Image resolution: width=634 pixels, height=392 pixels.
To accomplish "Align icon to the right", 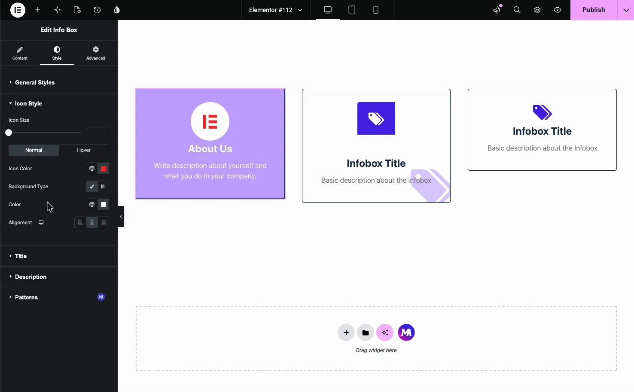I will (x=104, y=223).
